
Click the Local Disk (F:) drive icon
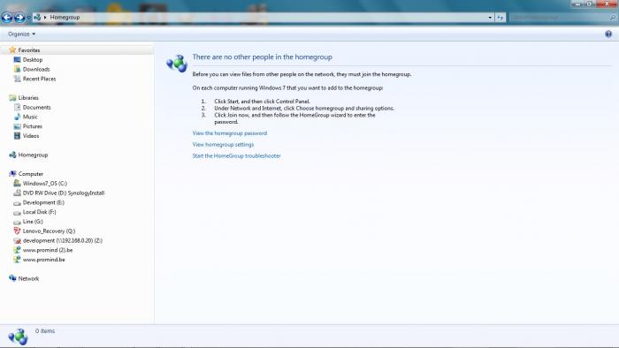point(17,212)
